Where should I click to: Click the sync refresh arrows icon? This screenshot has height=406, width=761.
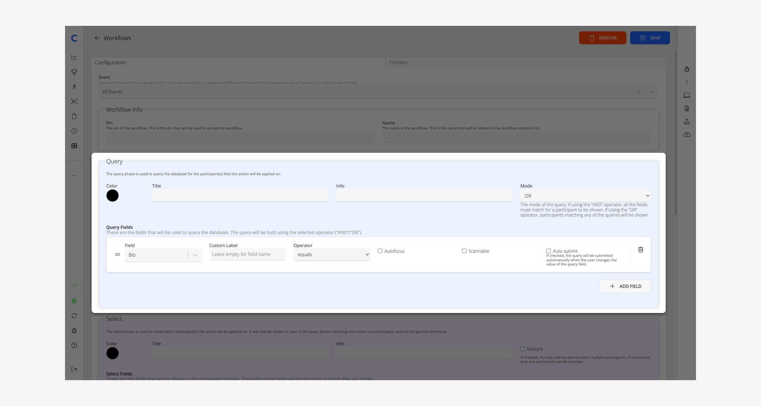74,316
